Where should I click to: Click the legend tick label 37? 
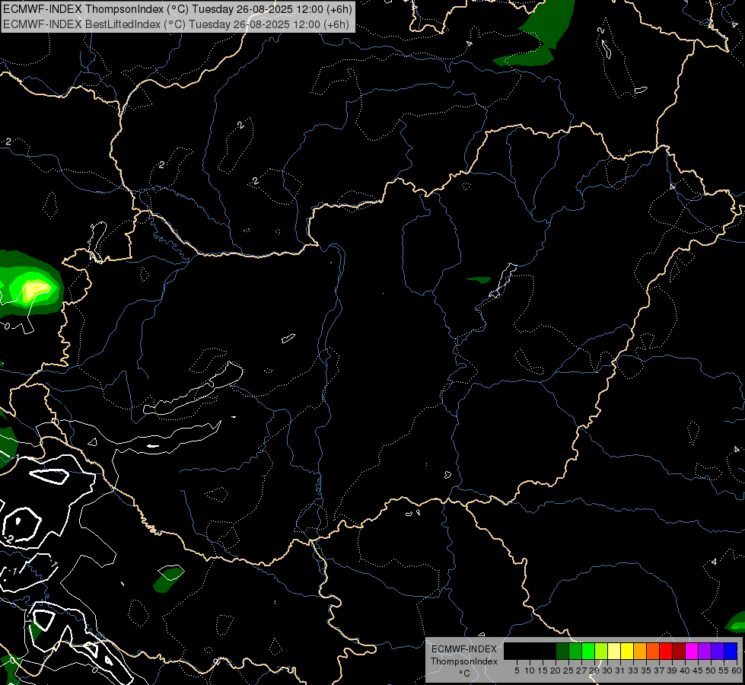click(x=659, y=671)
